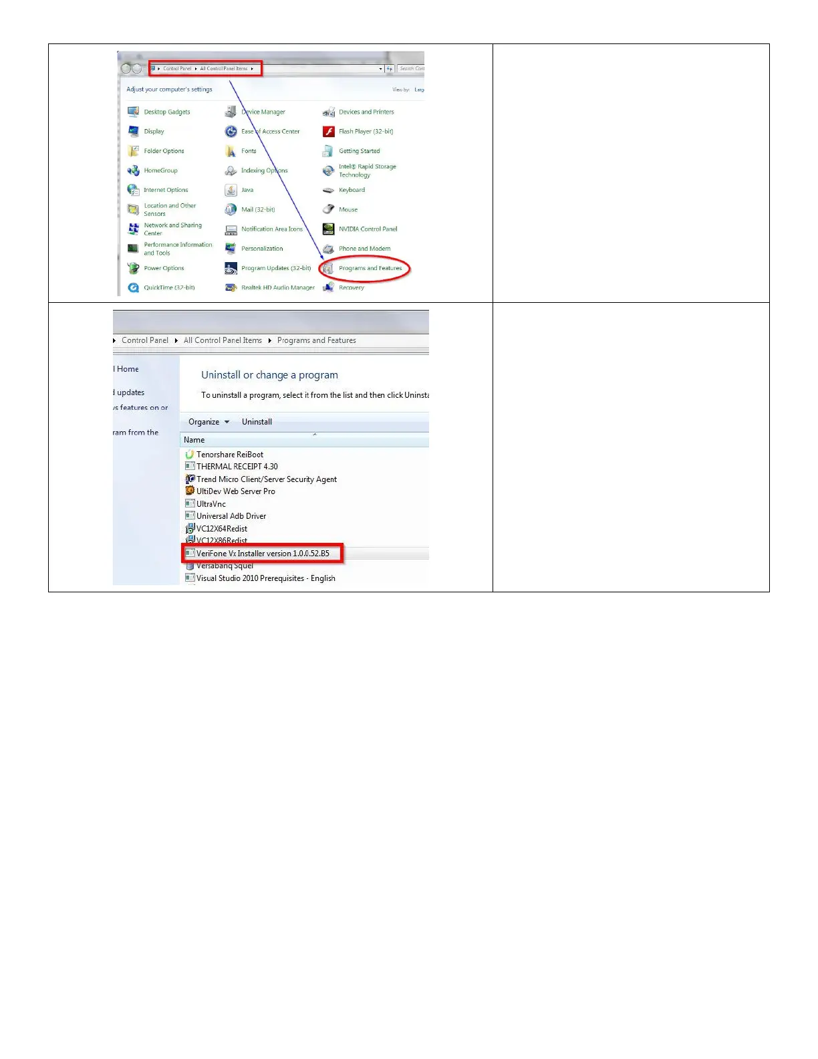Click the installed updates sidebar link
Viewport: 818px width, 1059px height.
pos(129,392)
